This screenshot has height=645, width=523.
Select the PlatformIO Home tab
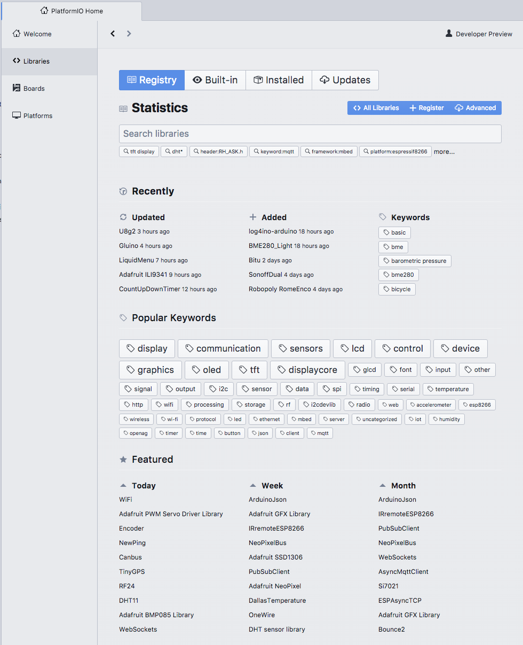point(72,11)
